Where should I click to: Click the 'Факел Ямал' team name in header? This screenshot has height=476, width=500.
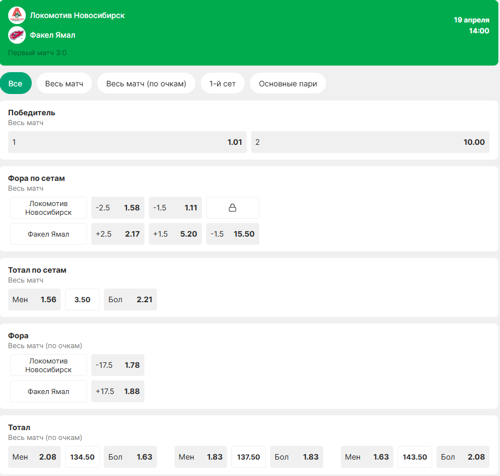(53, 35)
